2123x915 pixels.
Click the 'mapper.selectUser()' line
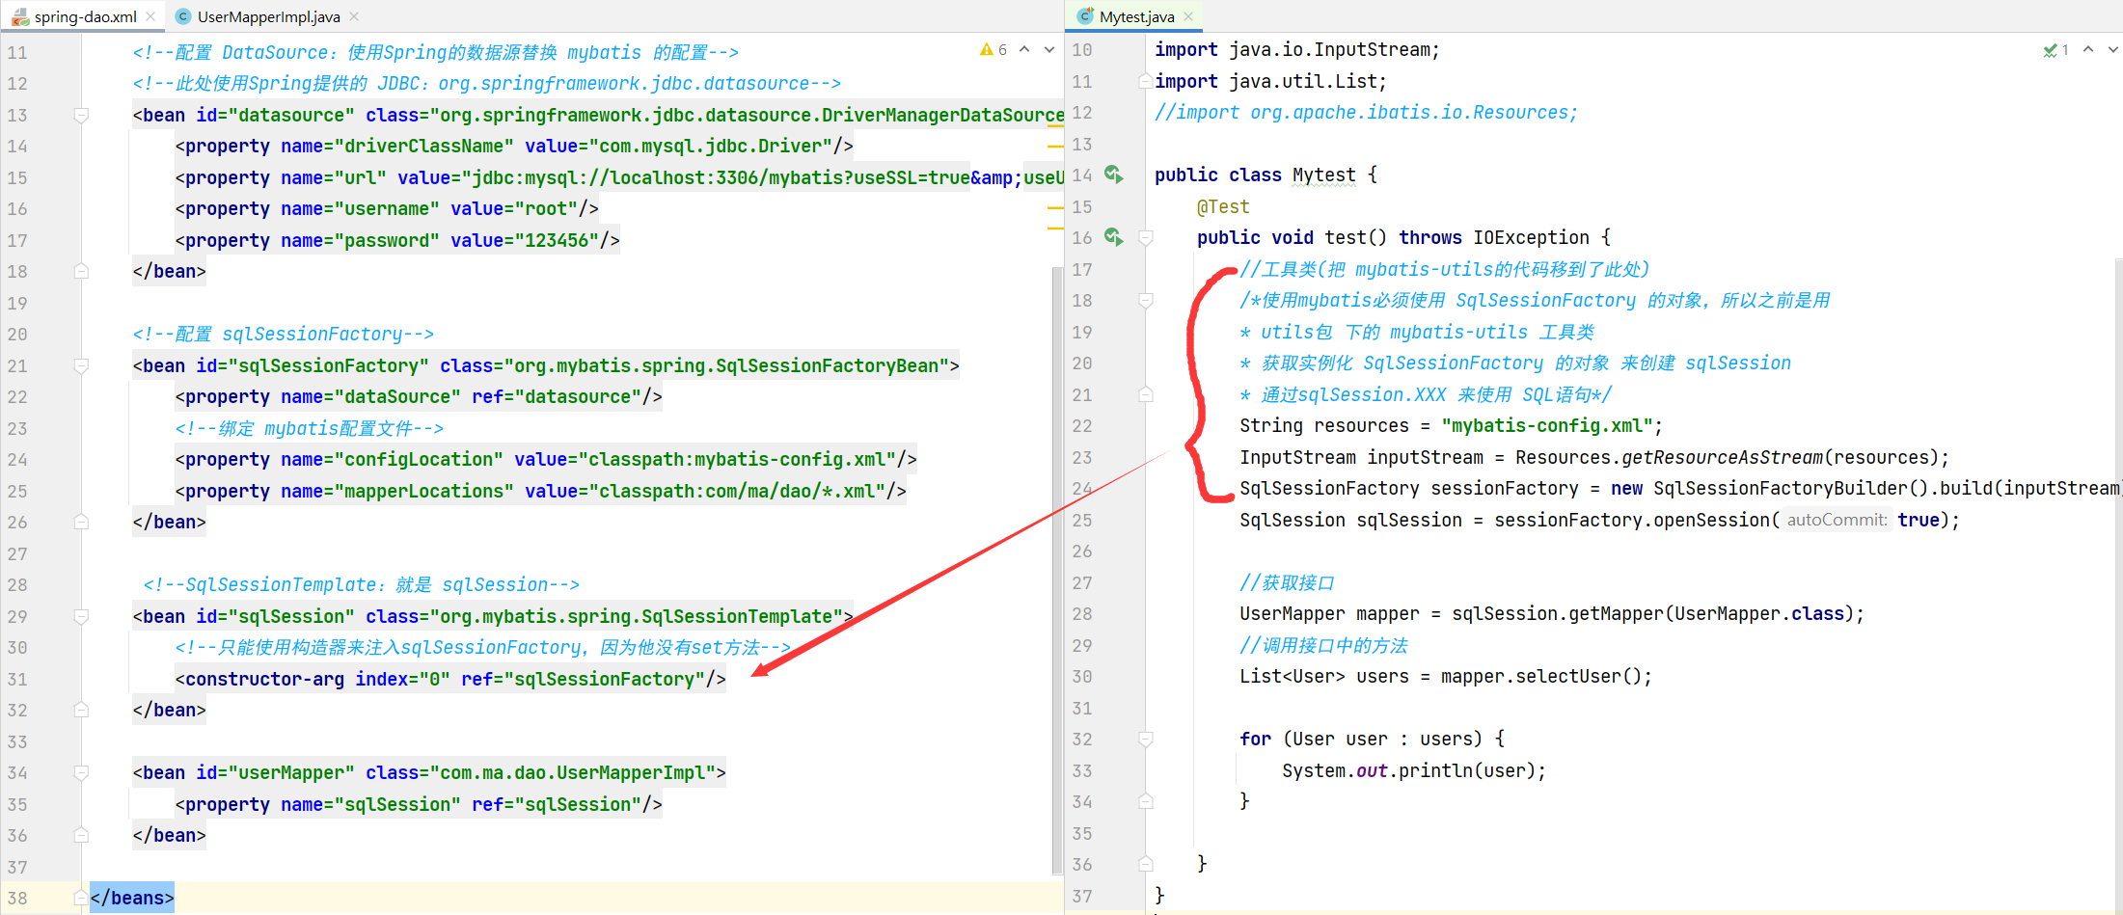click(x=1445, y=677)
